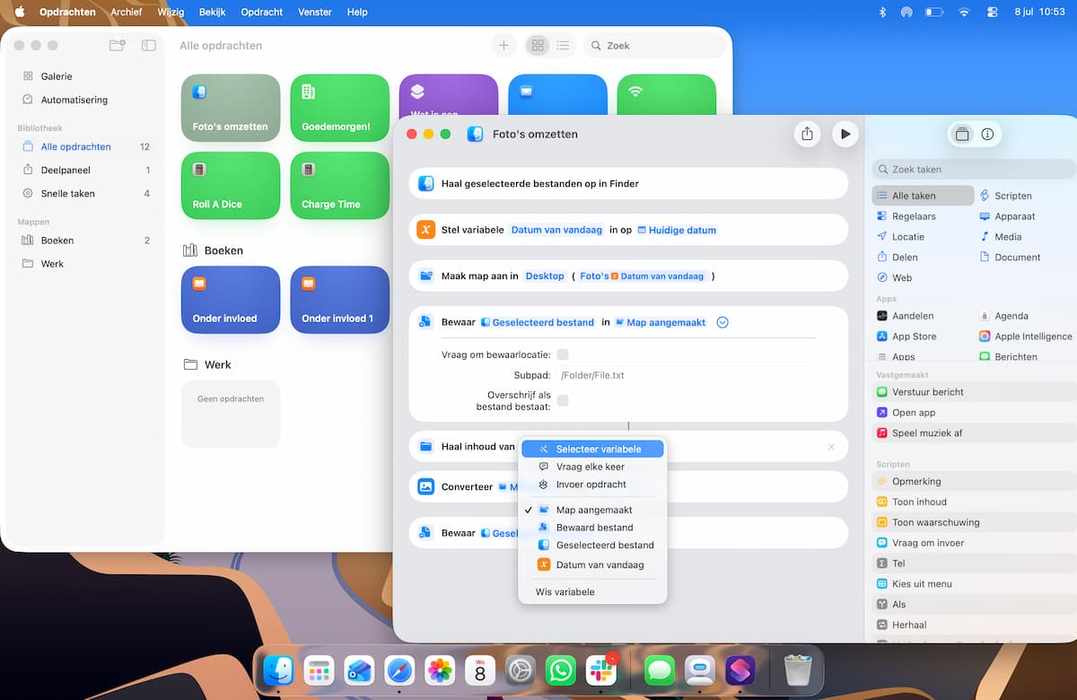Screen dimensions: 1077x700
Task: Collapse the Bewaar action options chevron
Action: point(722,322)
